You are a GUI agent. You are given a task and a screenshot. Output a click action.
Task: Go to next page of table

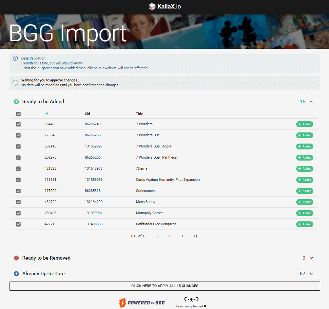point(183,236)
